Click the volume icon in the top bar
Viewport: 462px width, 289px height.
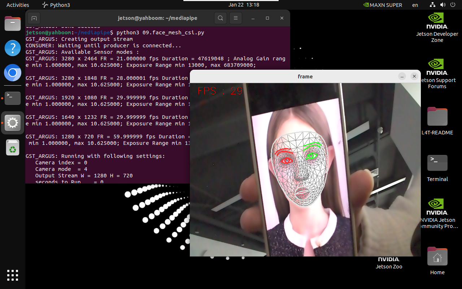click(443, 5)
